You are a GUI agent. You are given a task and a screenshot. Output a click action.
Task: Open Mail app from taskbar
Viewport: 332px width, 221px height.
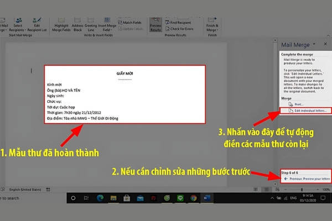[x=140, y=198]
